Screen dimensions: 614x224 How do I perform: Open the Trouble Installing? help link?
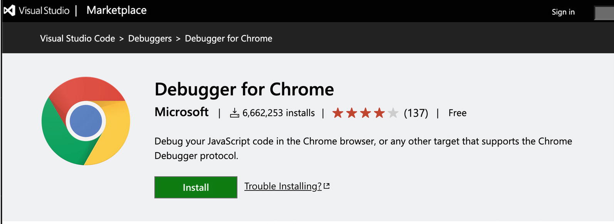pos(283,186)
